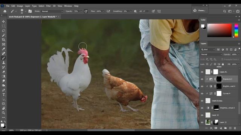The height and width of the screenshot is (135, 241).
Task: Select the Crop tool
Action: click(3, 40)
